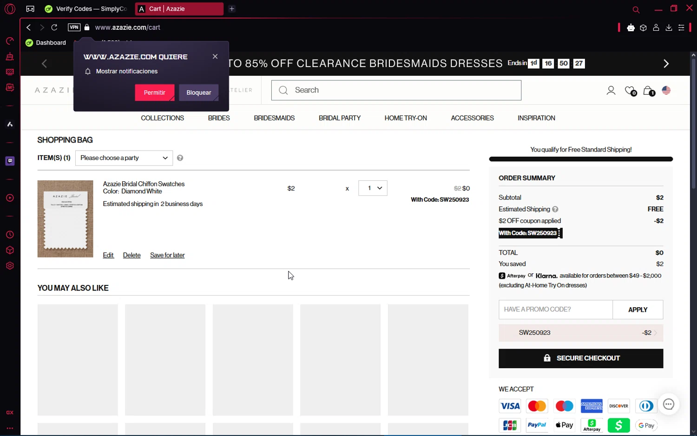This screenshot has width=697, height=436.
Task: Add a new browser tab
Action: click(232, 9)
